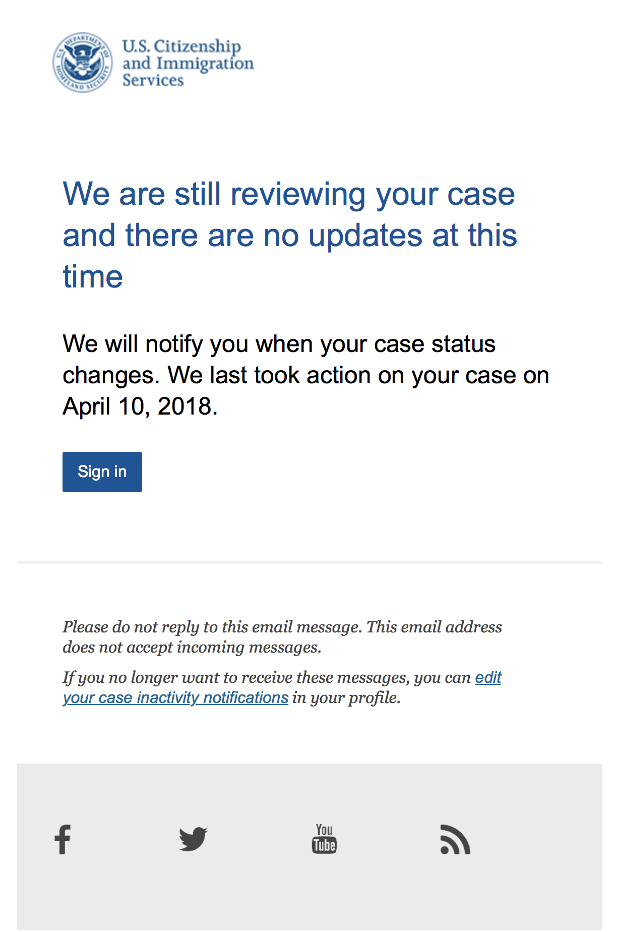Click the word 'time' ending the heading
620x932 pixels.
point(93,276)
